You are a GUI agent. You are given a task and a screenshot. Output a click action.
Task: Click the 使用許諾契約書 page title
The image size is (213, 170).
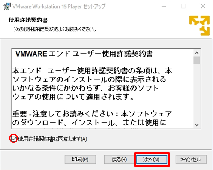pyautogui.click(x=28, y=20)
